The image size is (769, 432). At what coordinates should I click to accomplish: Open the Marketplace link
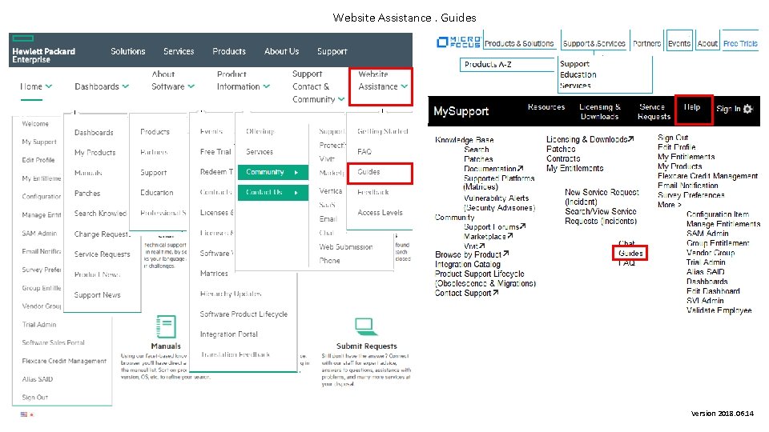488,237
